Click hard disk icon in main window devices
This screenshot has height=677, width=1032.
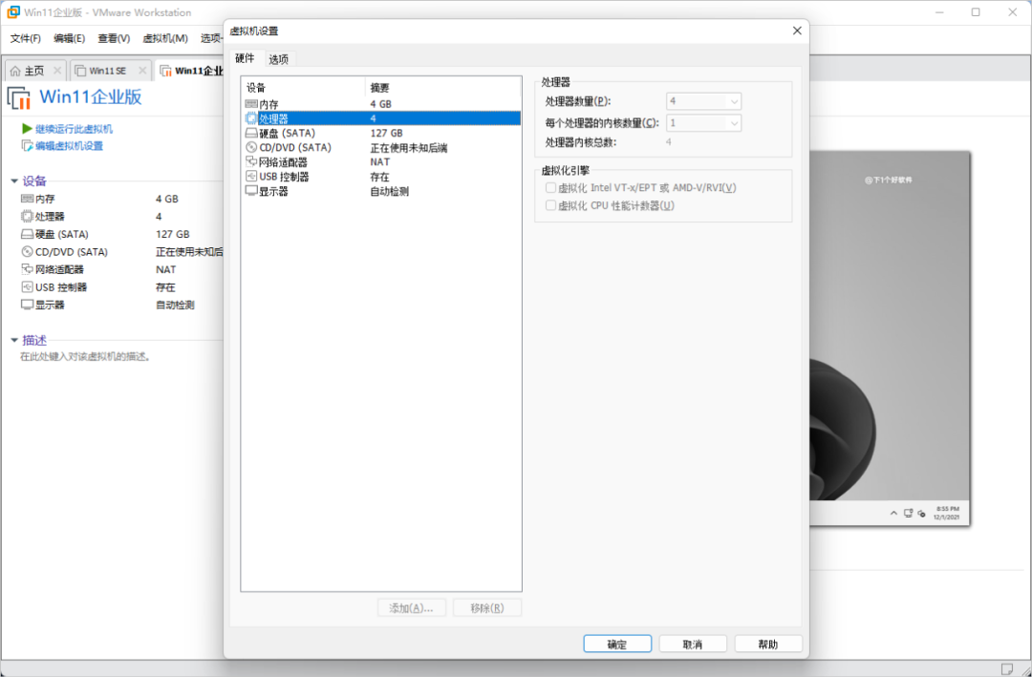click(27, 234)
